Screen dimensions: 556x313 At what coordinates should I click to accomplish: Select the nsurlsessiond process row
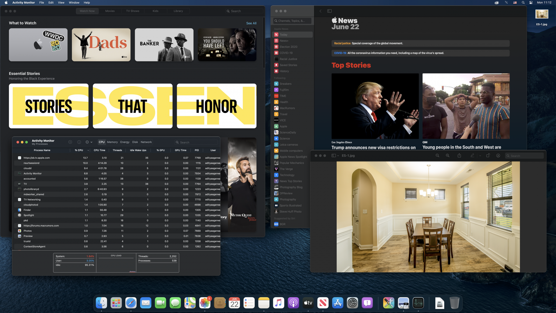coord(117,163)
